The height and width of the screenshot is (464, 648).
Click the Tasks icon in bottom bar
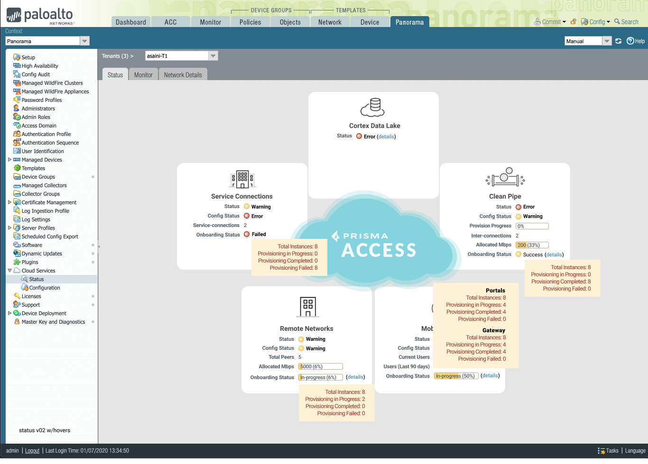[601, 451]
